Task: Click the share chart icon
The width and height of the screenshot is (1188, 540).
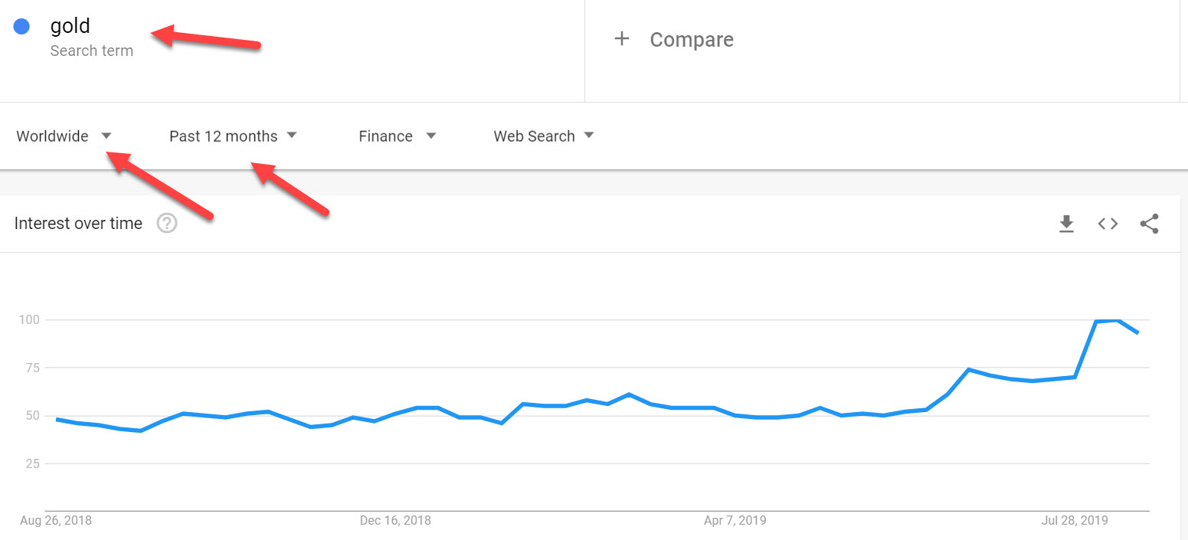Action: (x=1149, y=224)
